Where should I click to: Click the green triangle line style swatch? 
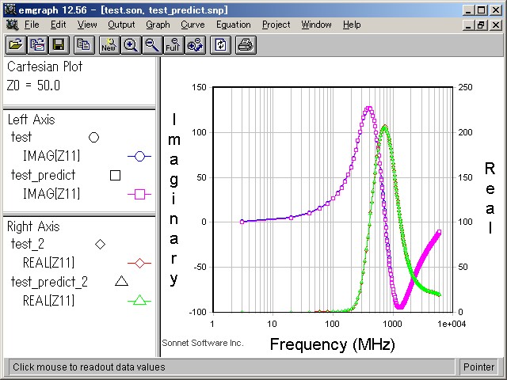[139, 301]
